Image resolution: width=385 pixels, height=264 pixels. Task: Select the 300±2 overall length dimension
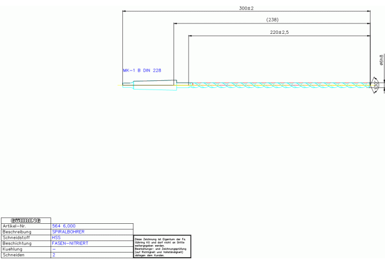coord(246,9)
